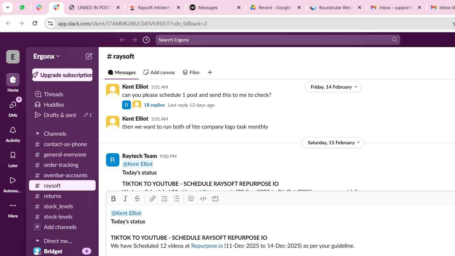The height and width of the screenshot is (256, 455).
Task: Open the 18 replies thread
Action: pyautogui.click(x=154, y=105)
